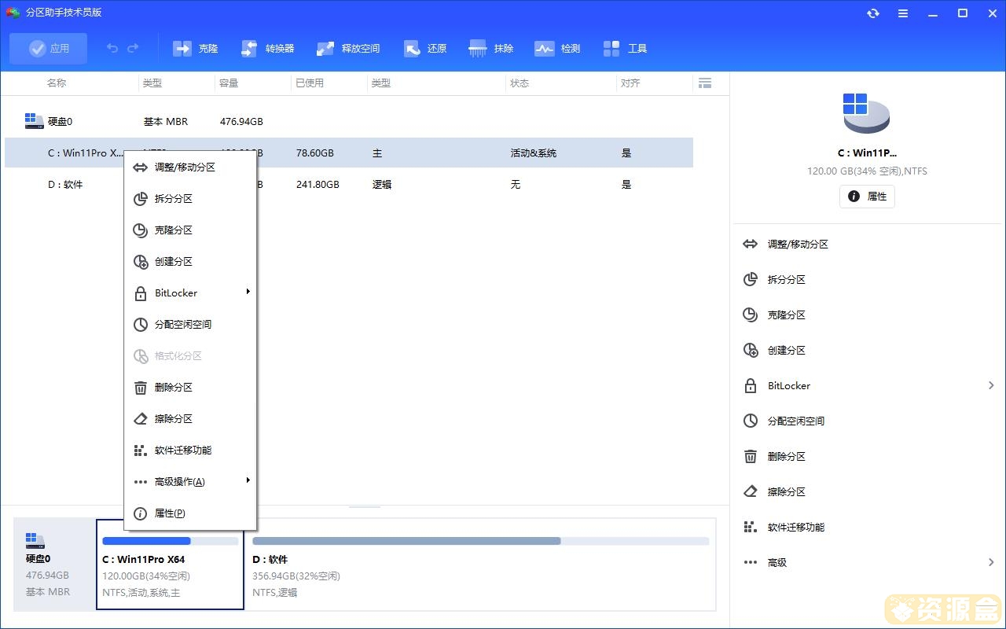Open the hamburger menu in title bar
Image resolution: width=1006 pixels, height=629 pixels.
(903, 13)
